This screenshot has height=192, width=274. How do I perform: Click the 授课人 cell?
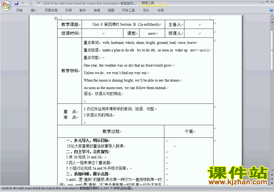pyautogui.click(x=174, y=33)
